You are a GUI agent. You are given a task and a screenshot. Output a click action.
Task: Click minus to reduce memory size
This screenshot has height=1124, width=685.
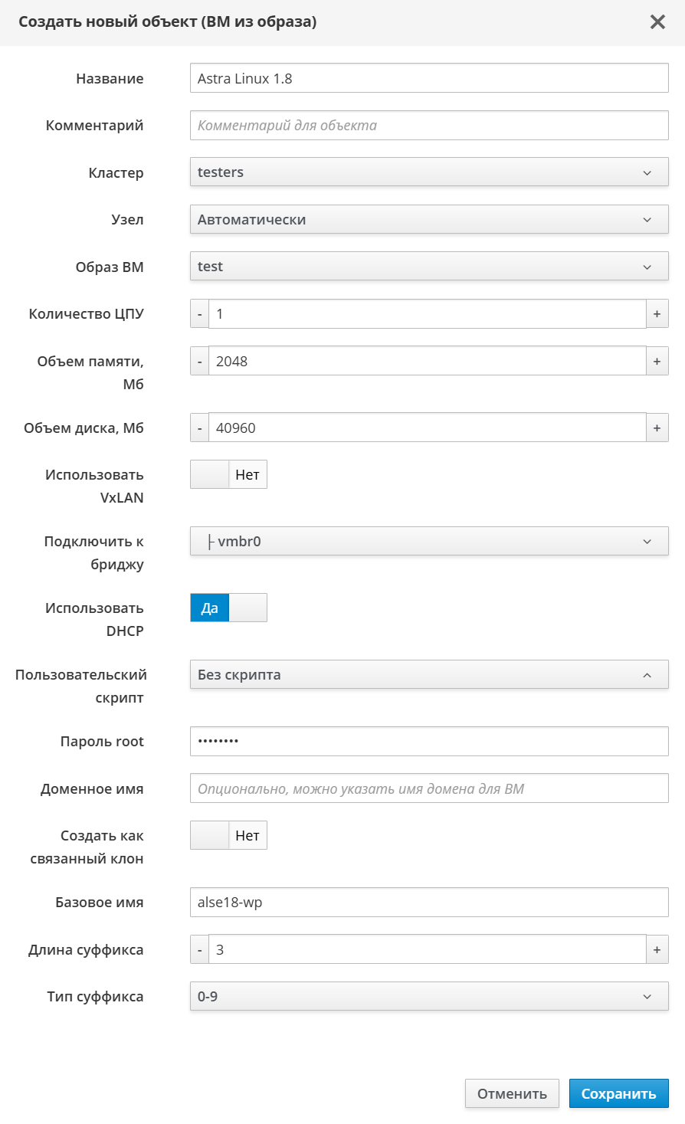(x=200, y=362)
